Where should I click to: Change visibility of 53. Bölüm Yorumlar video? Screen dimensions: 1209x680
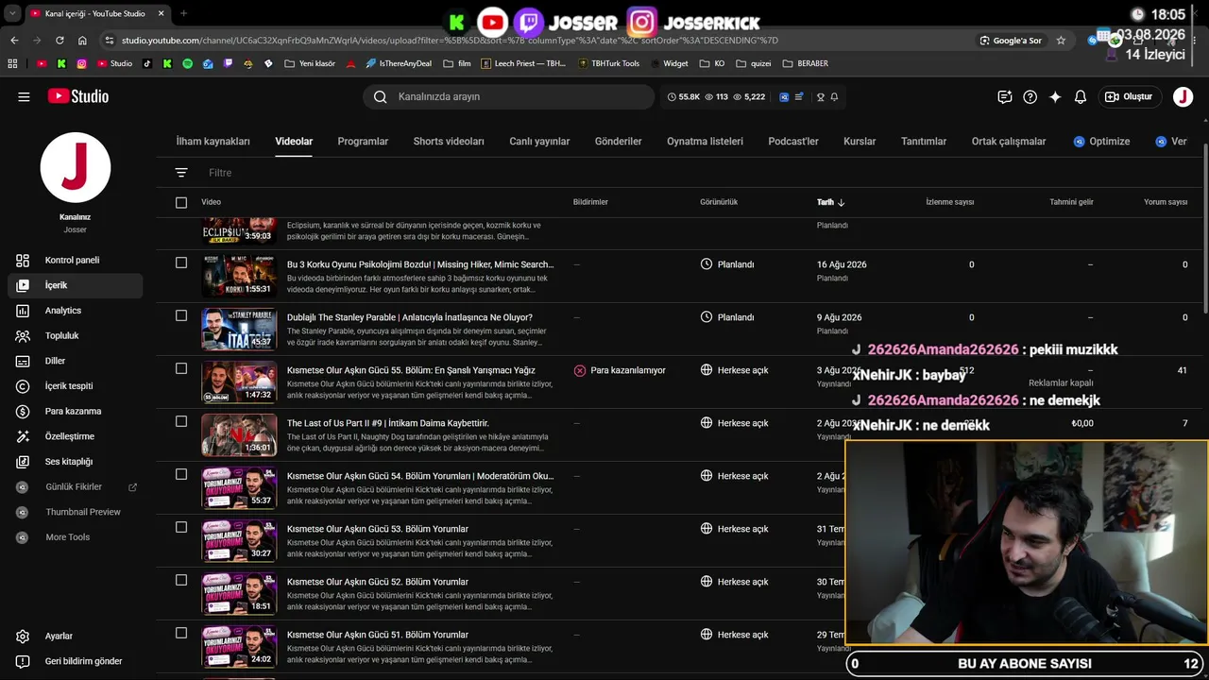click(x=734, y=529)
